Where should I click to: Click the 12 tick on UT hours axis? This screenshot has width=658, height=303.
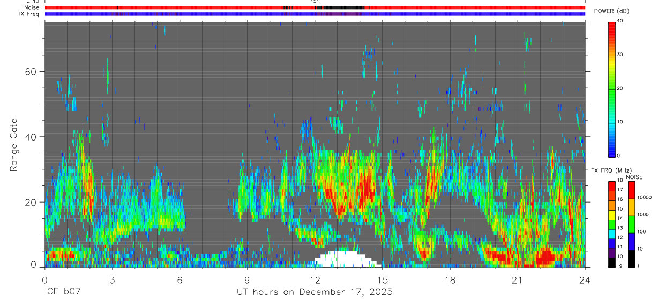315,279
